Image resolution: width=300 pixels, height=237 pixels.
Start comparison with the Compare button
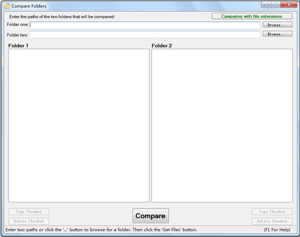150,216
